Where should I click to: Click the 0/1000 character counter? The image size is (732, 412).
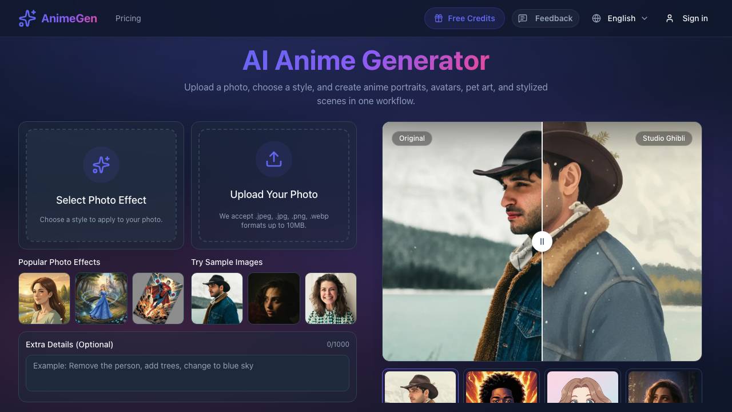338,344
